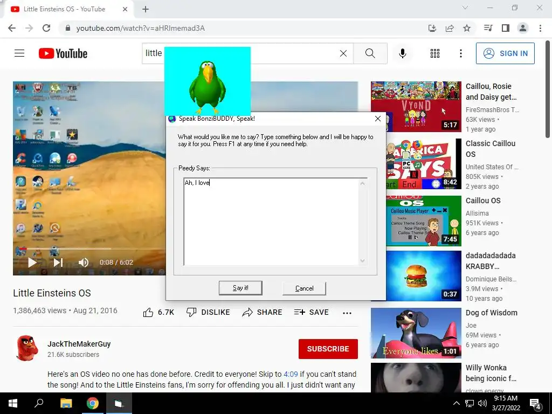Clear the YouTube search box
The height and width of the screenshot is (414, 552).
(x=343, y=53)
